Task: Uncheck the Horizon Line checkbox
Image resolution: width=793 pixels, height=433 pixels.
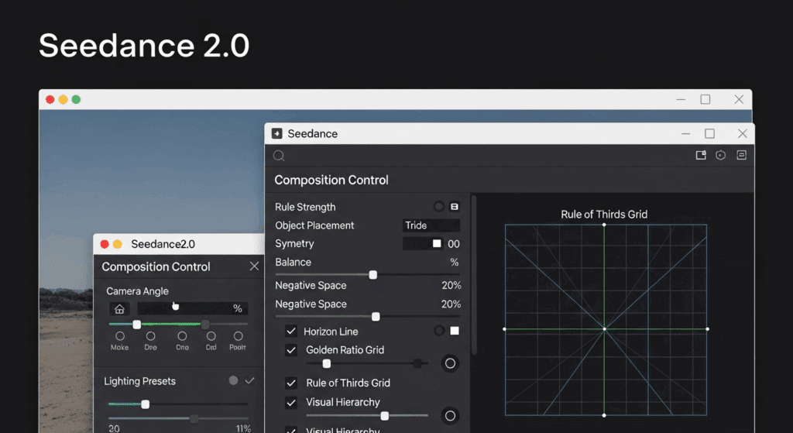Action: tap(291, 332)
